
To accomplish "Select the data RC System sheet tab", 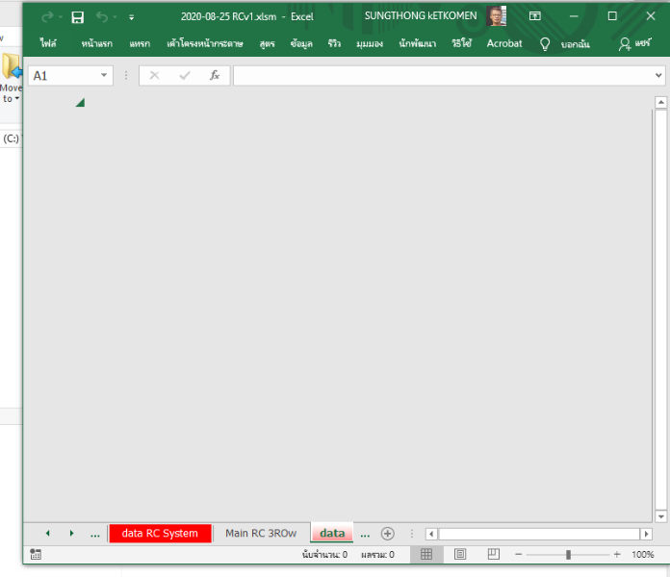I will click(160, 533).
